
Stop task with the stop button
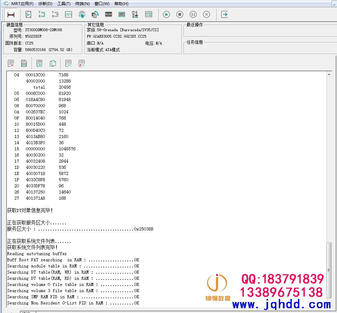180,14
